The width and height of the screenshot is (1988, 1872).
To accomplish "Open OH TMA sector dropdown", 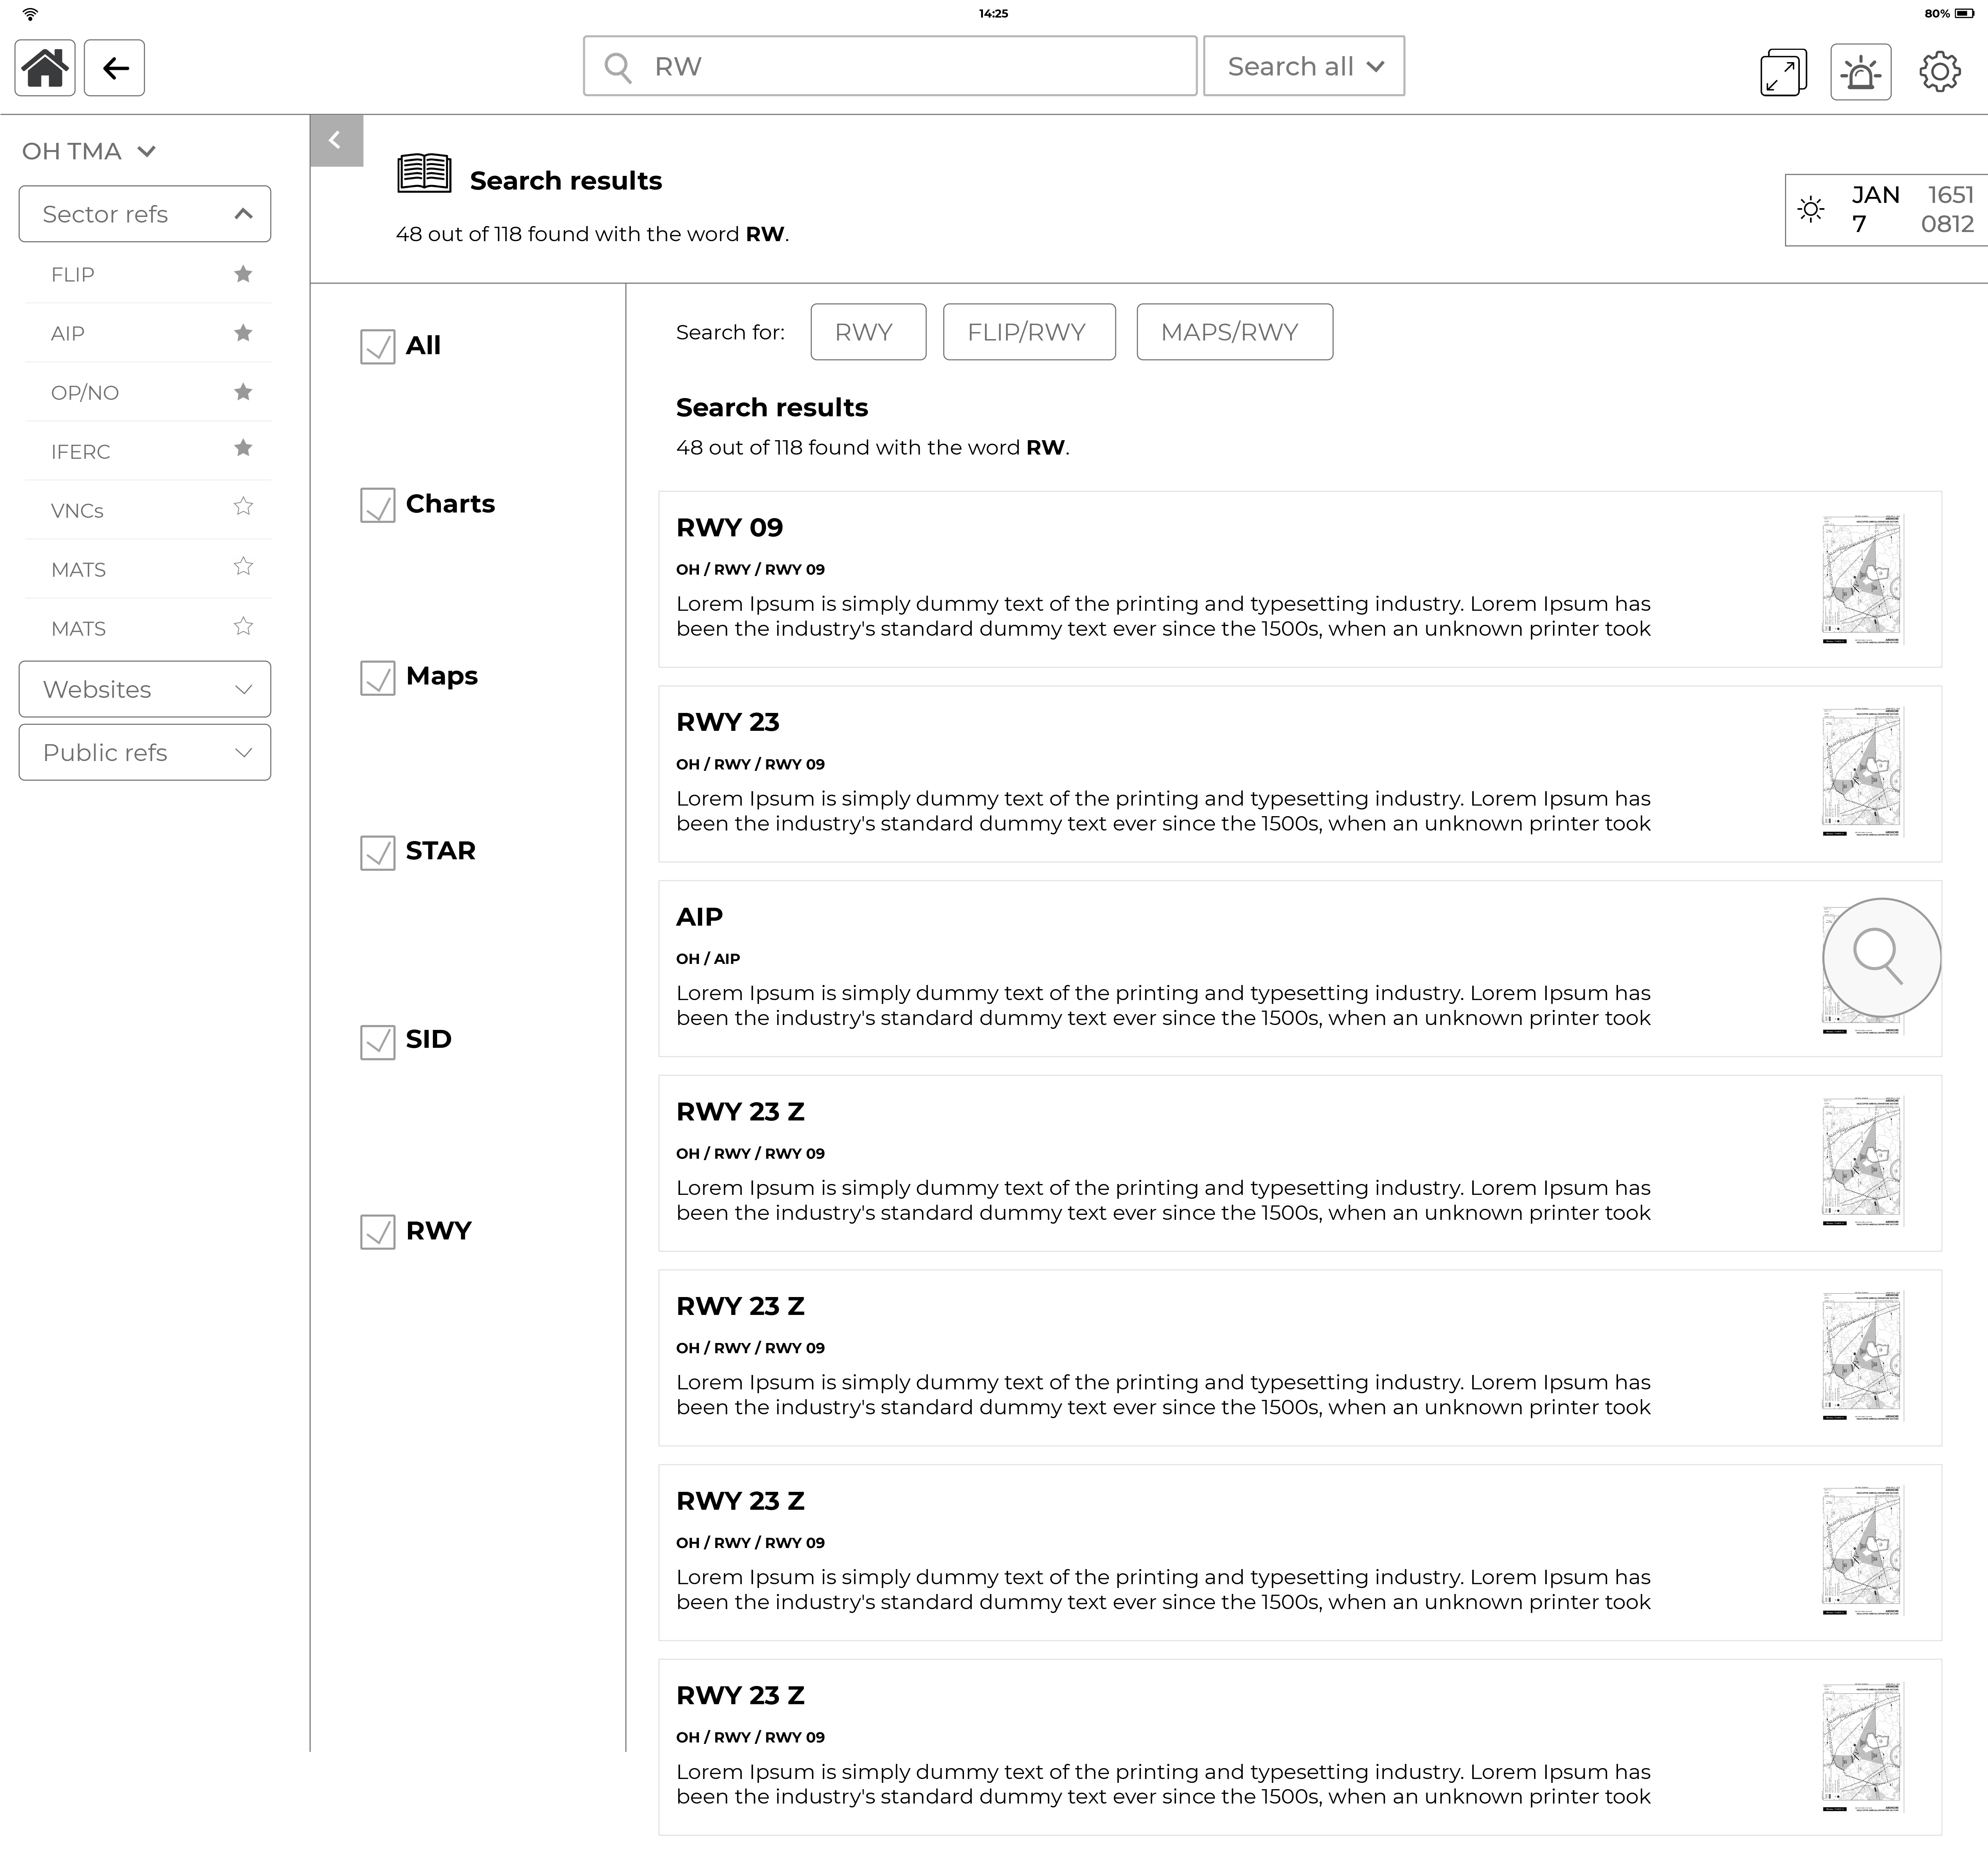I will 89,151.
